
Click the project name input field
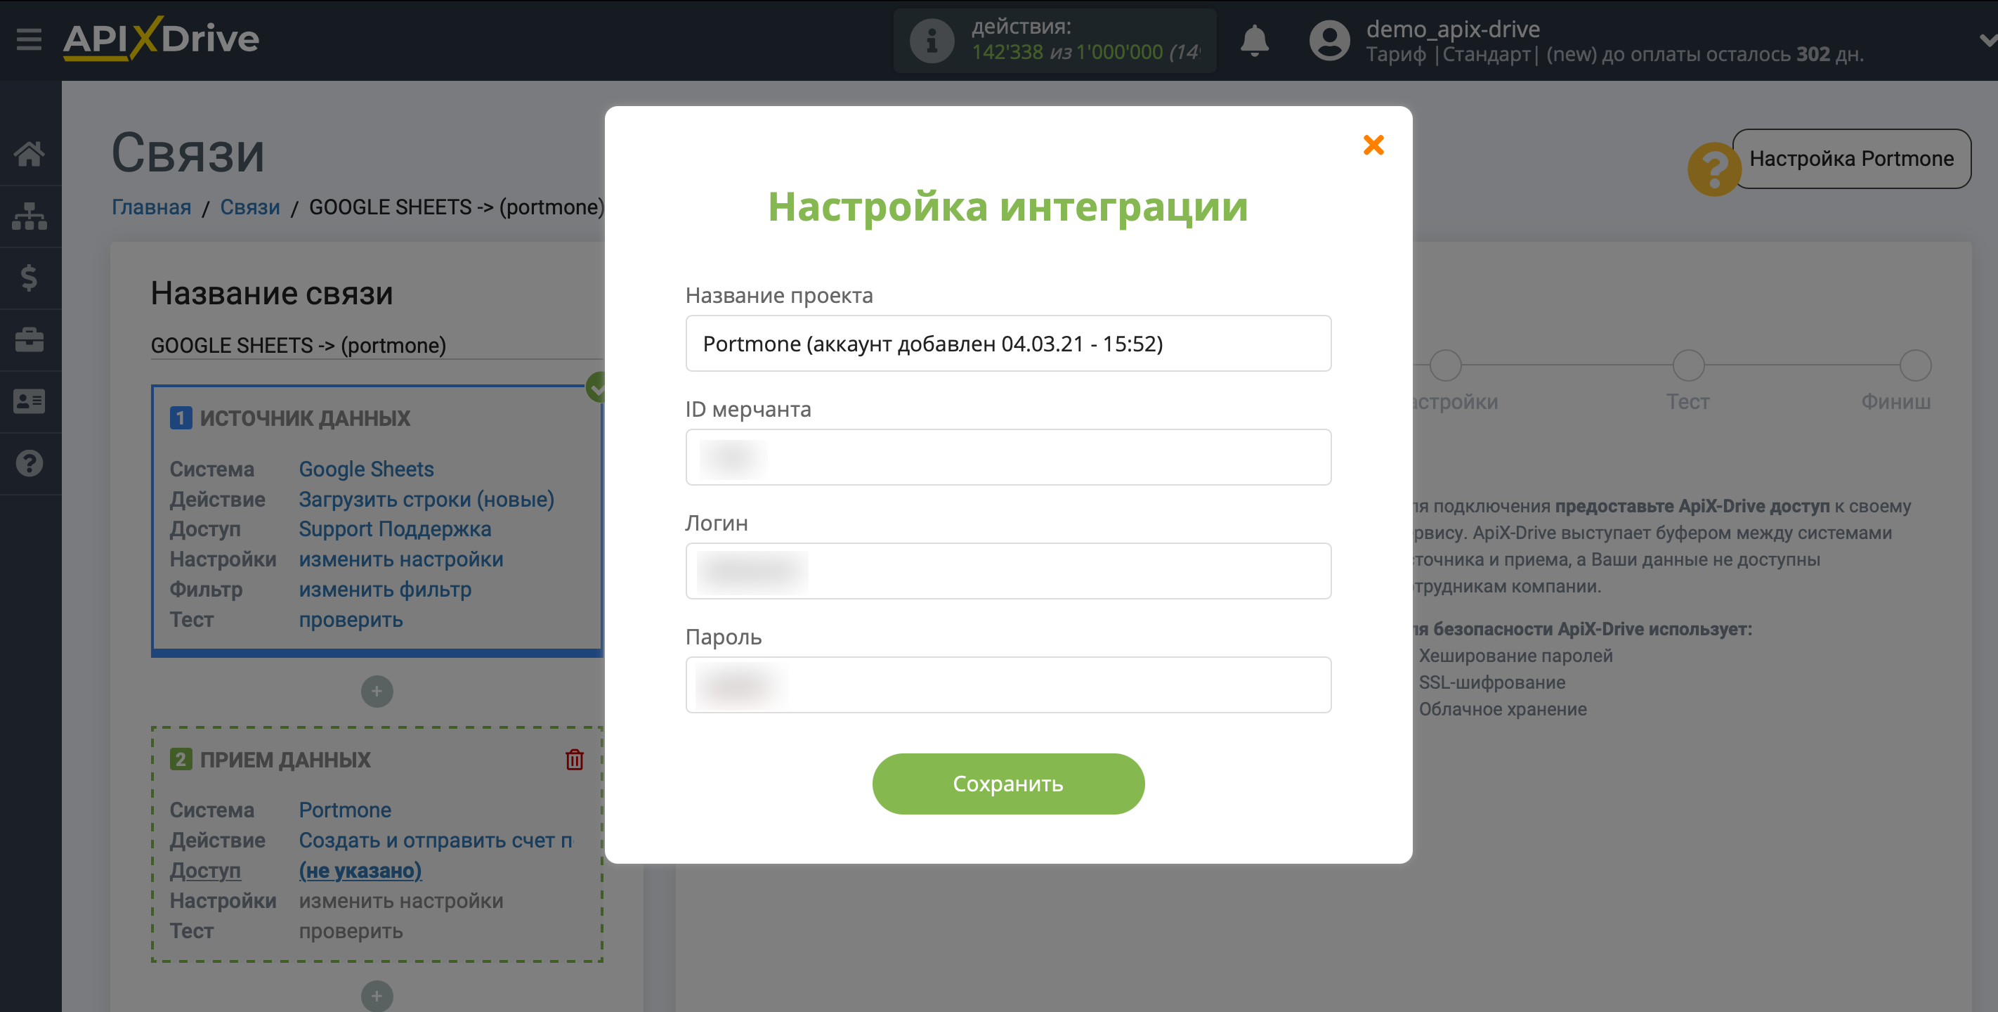click(x=1008, y=343)
